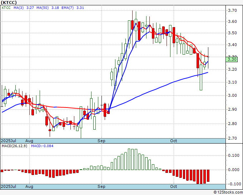243x195 pixels.
Task: Click the MACD(26,12,9) indicator label
Action: coord(14,146)
